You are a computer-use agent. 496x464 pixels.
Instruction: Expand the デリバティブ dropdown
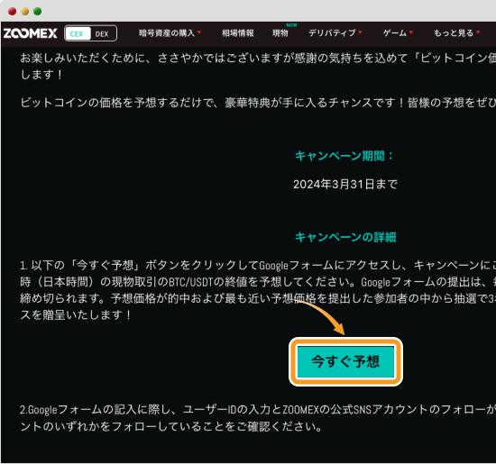335,32
